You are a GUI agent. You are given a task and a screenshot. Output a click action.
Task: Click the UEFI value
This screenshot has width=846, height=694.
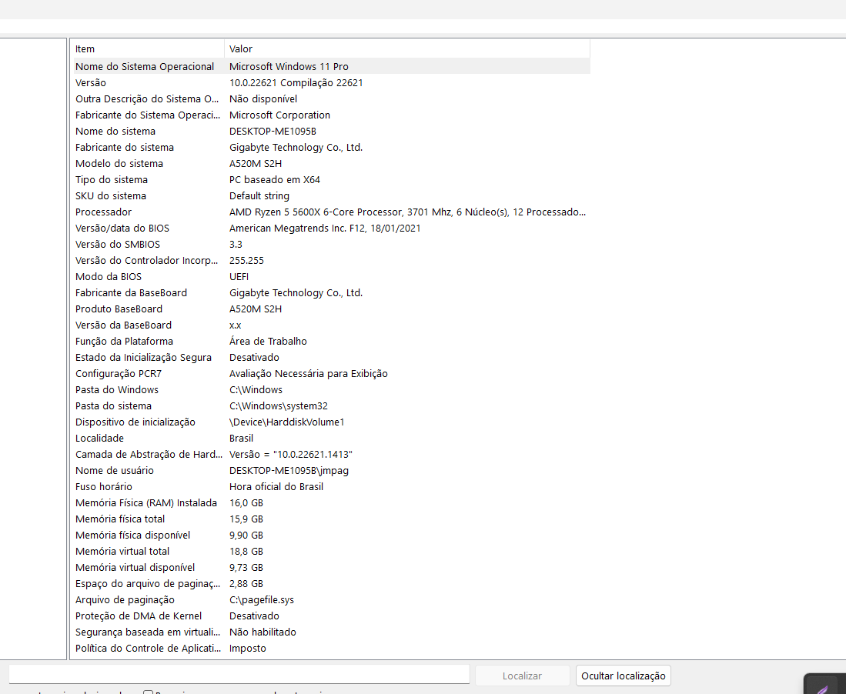coord(239,277)
